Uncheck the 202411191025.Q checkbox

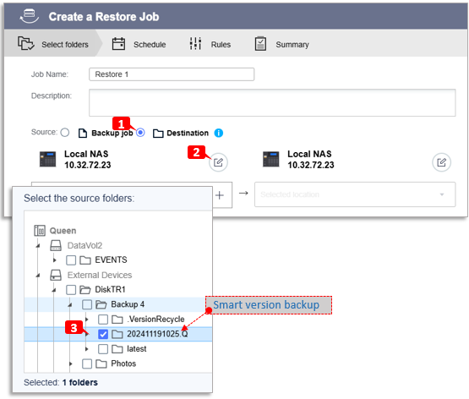(x=103, y=334)
